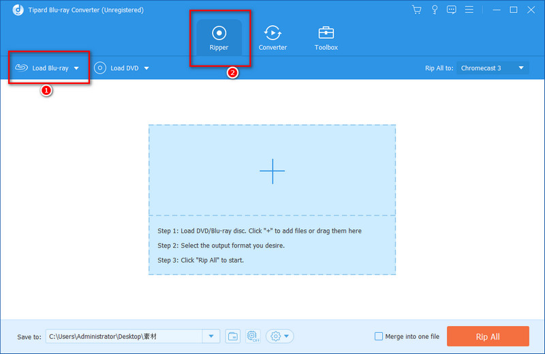This screenshot has width=545, height=354.
Task: Click the Rip All button
Action: tap(488, 336)
